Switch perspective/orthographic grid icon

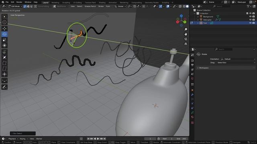click(186, 44)
